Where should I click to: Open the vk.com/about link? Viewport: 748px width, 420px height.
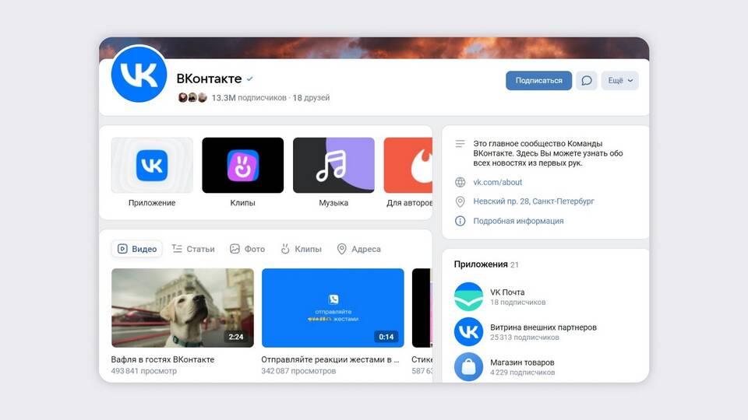tap(498, 182)
